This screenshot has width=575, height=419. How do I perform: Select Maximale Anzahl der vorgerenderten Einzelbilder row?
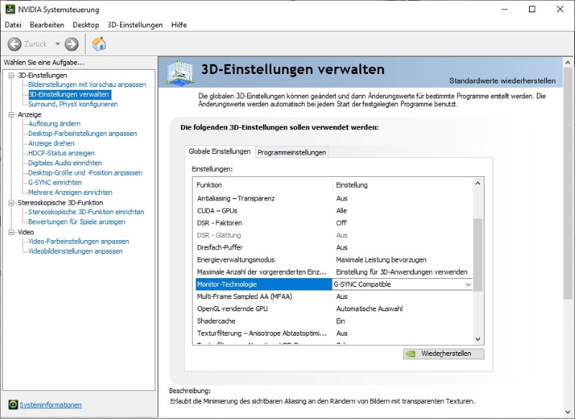334,272
